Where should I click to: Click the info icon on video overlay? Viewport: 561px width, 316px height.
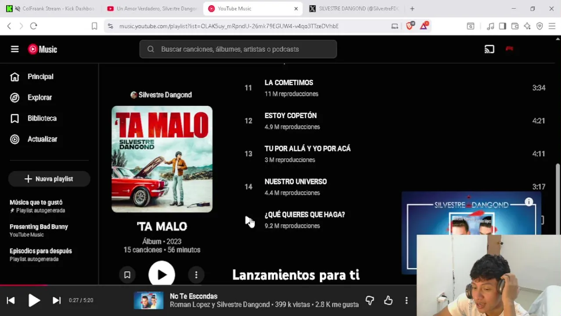coord(529,202)
